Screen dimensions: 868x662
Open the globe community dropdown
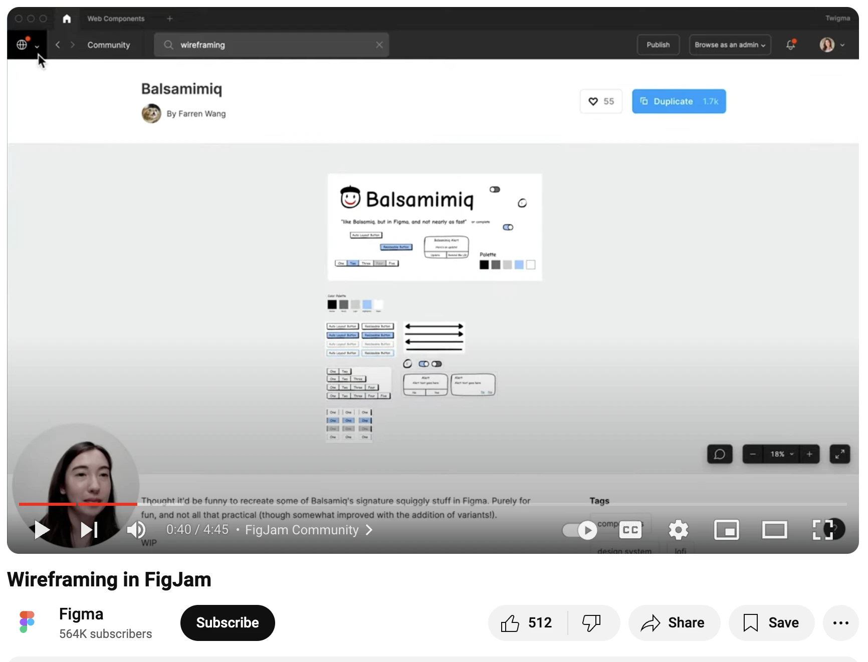(28, 45)
